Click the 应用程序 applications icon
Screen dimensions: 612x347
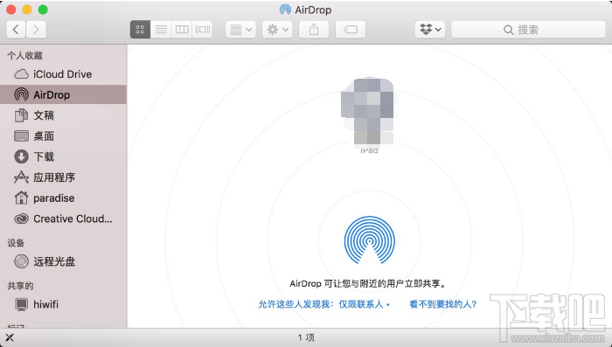(21, 177)
